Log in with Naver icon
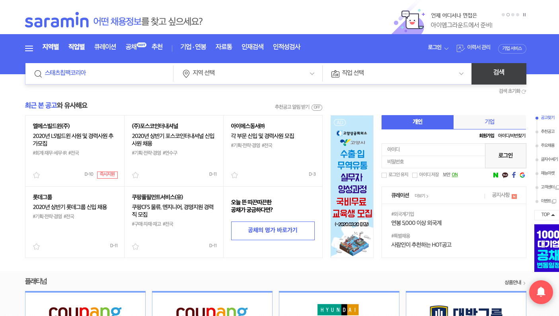Viewport: 559px width, 316px height. pyautogui.click(x=496, y=175)
